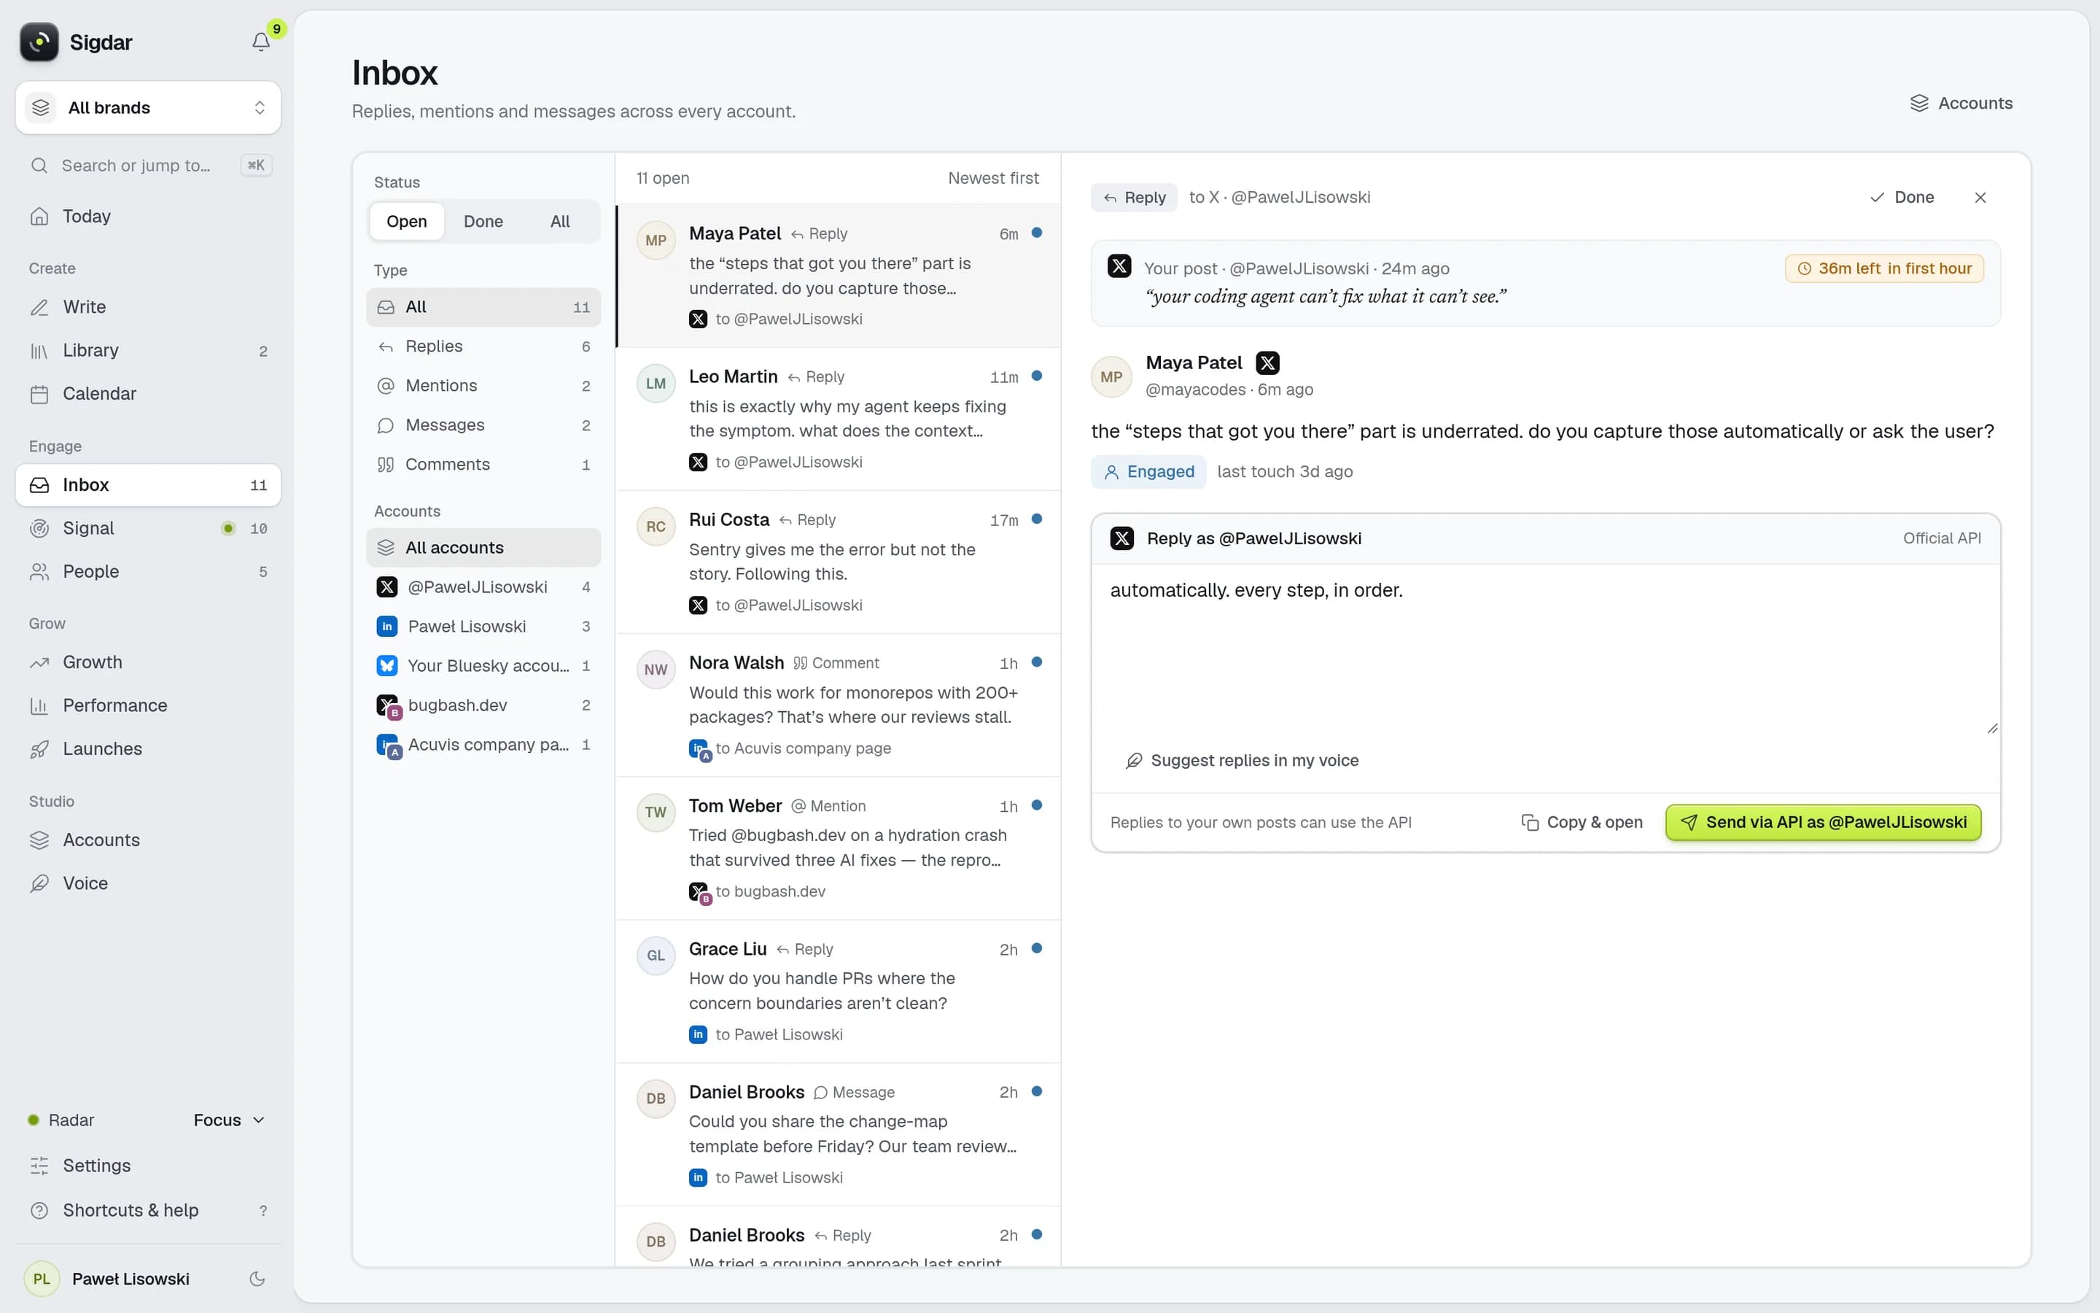Select the Open status tab
The width and height of the screenshot is (2100, 1313).
[407, 222]
